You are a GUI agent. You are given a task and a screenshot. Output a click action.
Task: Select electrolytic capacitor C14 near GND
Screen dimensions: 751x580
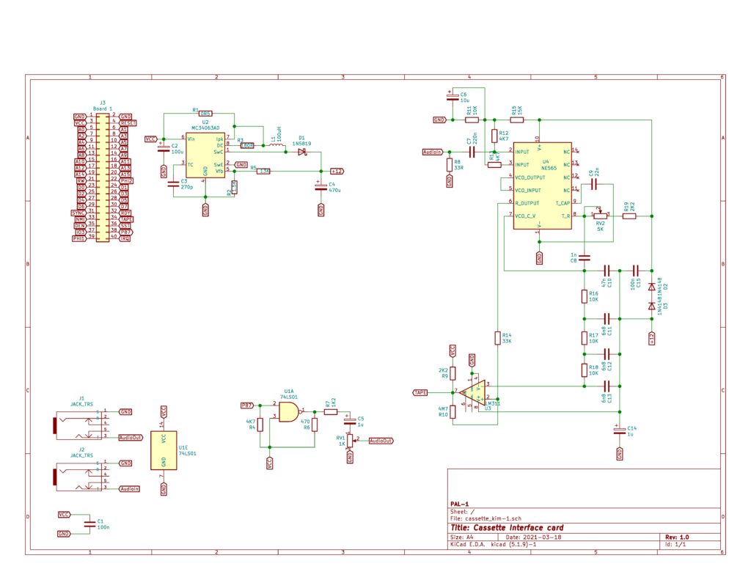(x=621, y=430)
